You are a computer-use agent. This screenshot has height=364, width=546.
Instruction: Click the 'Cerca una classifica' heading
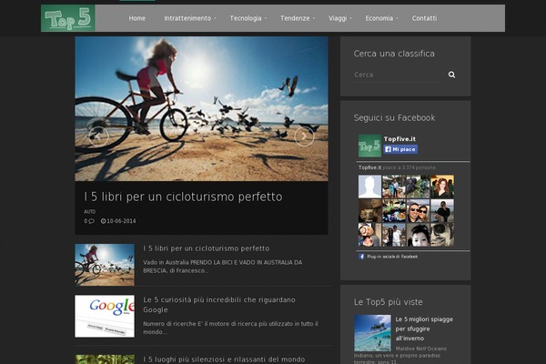pos(394,54)
